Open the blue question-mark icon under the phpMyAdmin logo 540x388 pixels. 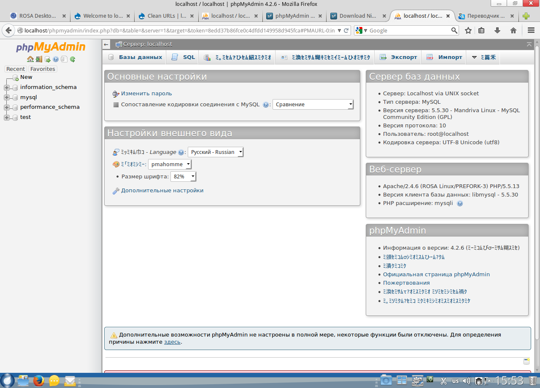coord(56,59)
